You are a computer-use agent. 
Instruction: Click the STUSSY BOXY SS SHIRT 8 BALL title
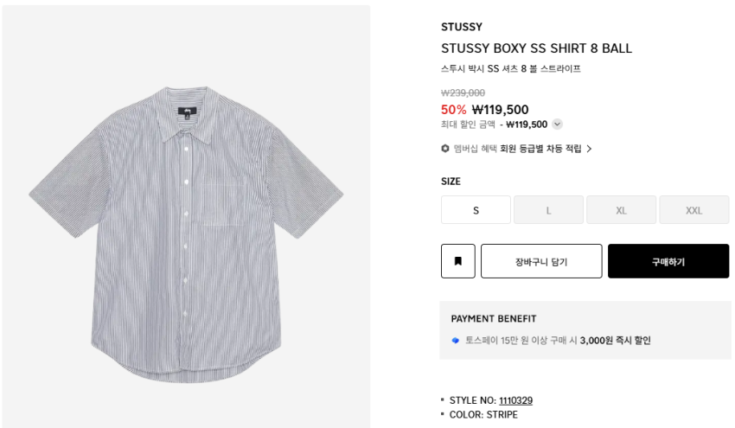click(x=536, y=48)
